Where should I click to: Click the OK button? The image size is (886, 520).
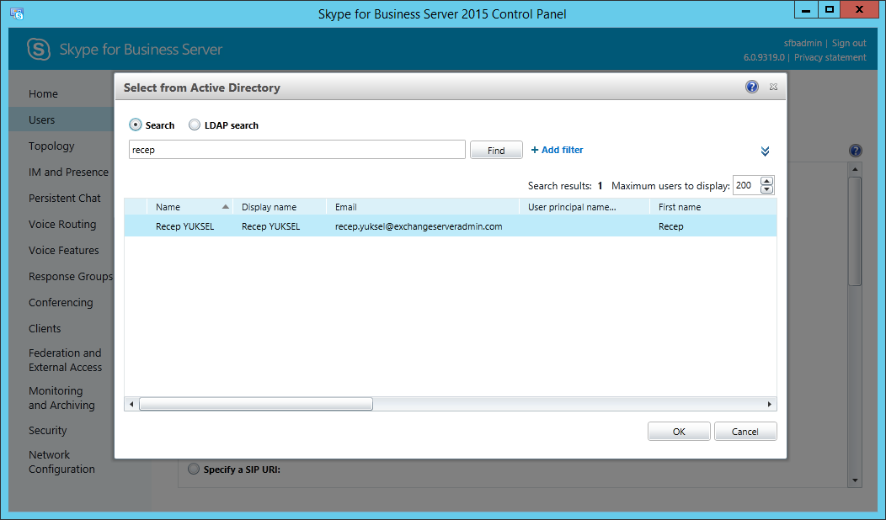(x=679, y=432)
